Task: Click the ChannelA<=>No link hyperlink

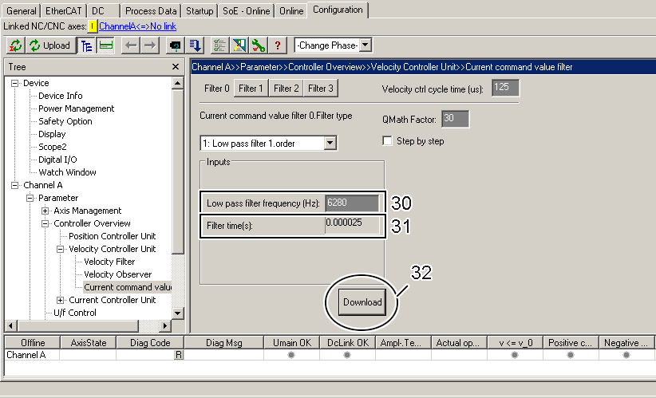Action: [137, 26]
